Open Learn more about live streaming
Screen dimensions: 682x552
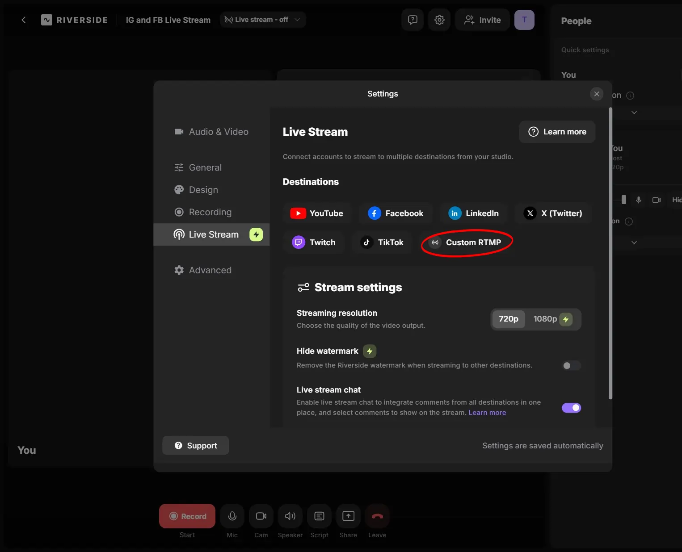point(557,132)
